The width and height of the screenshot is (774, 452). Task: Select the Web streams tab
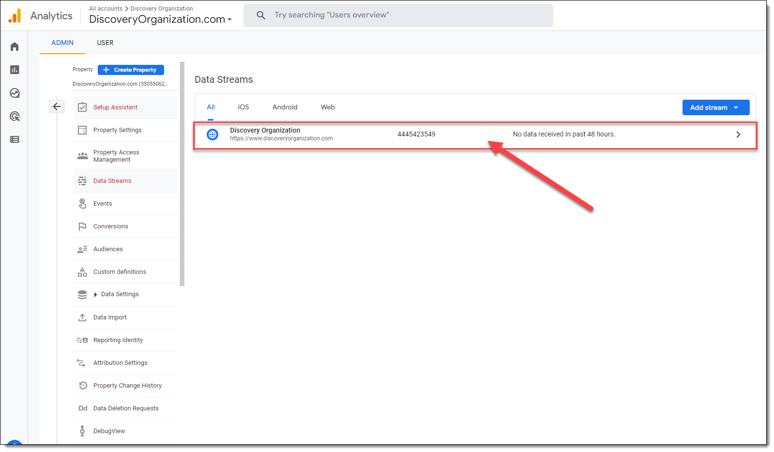(328, 107)
